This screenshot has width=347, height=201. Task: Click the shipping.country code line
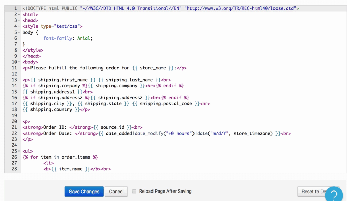pyautogui.click(x=56, y=109)
